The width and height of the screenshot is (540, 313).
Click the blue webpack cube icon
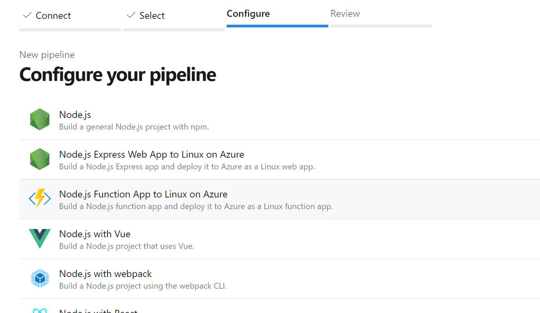(x=40, y=278)
